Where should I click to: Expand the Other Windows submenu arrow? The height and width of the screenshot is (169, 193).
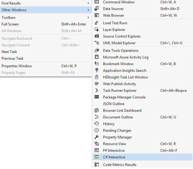(x=88, y=10)
